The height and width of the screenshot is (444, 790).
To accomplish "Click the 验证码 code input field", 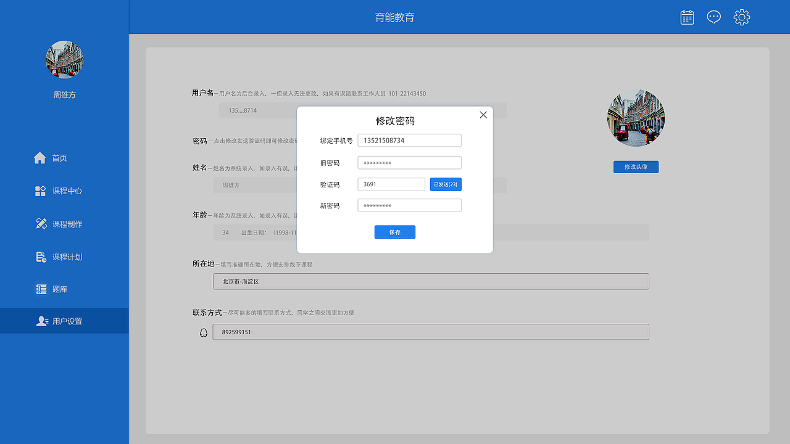I will (391, 184).
